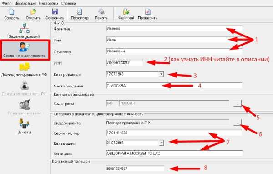This screenshot has height=174, width=273.
Task: Click the РОССИЯ country name field
Action: pos(174,103)
